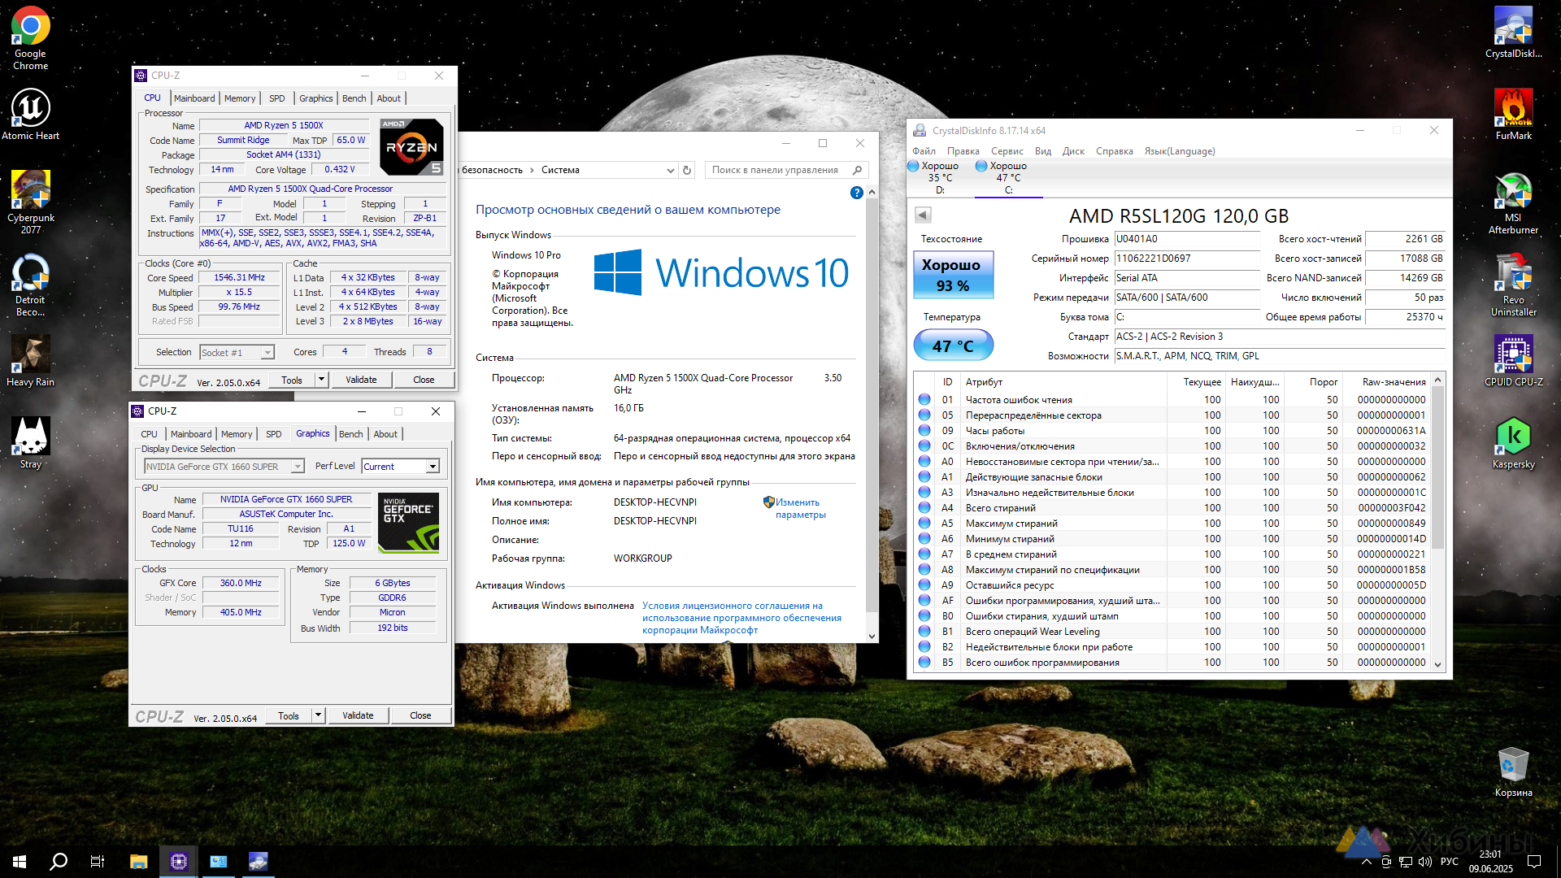Expand Tools dropdown arrow in top CPU-Z
This screenshot has height=878, width=1561.
tap(321, 380)
